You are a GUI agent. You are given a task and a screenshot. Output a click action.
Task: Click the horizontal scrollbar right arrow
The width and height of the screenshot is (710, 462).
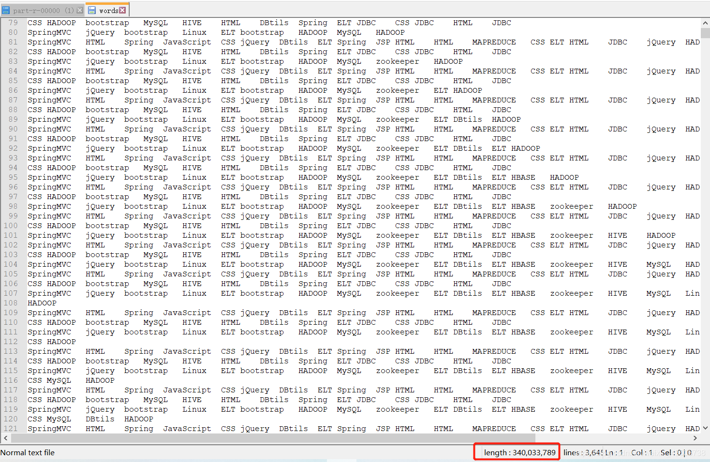tap(695, 438)
